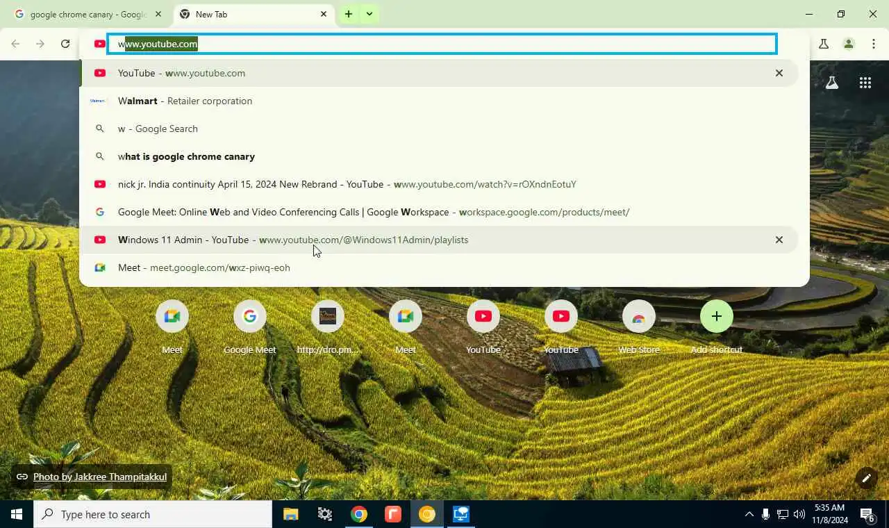This screenshot has height=528, width=889.
Task: Select 'w - Google Search' suggestion
Action: pos(439,129)
